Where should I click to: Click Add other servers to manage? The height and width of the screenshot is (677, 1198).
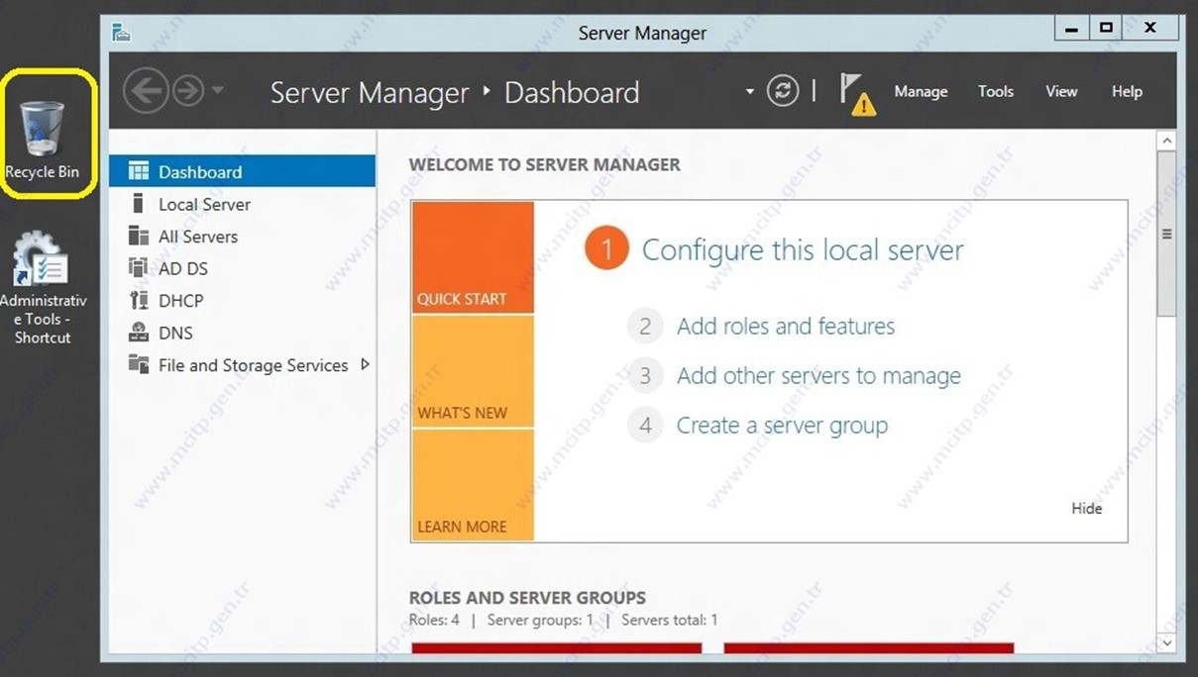[x=818, y=376]
